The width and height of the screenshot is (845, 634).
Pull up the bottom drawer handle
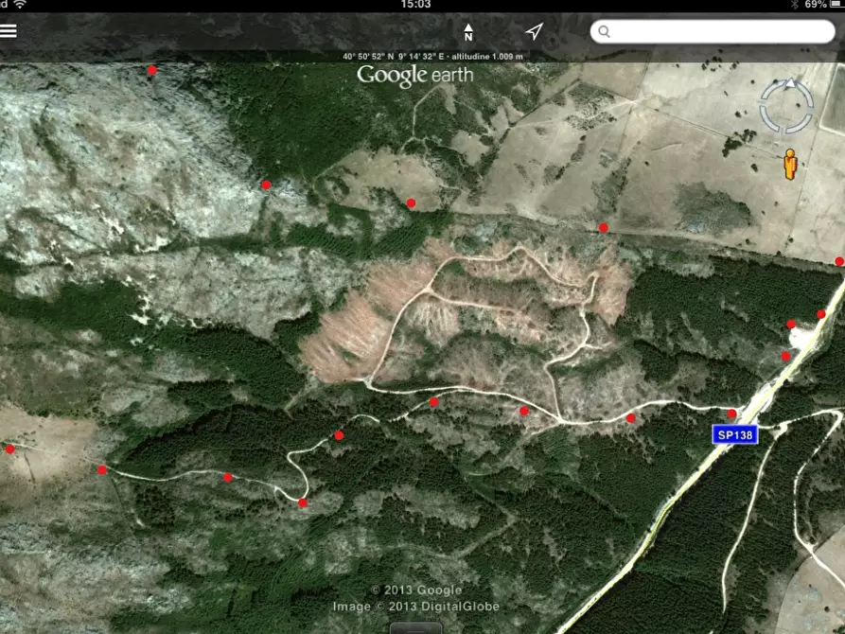(x=415, y=627)
